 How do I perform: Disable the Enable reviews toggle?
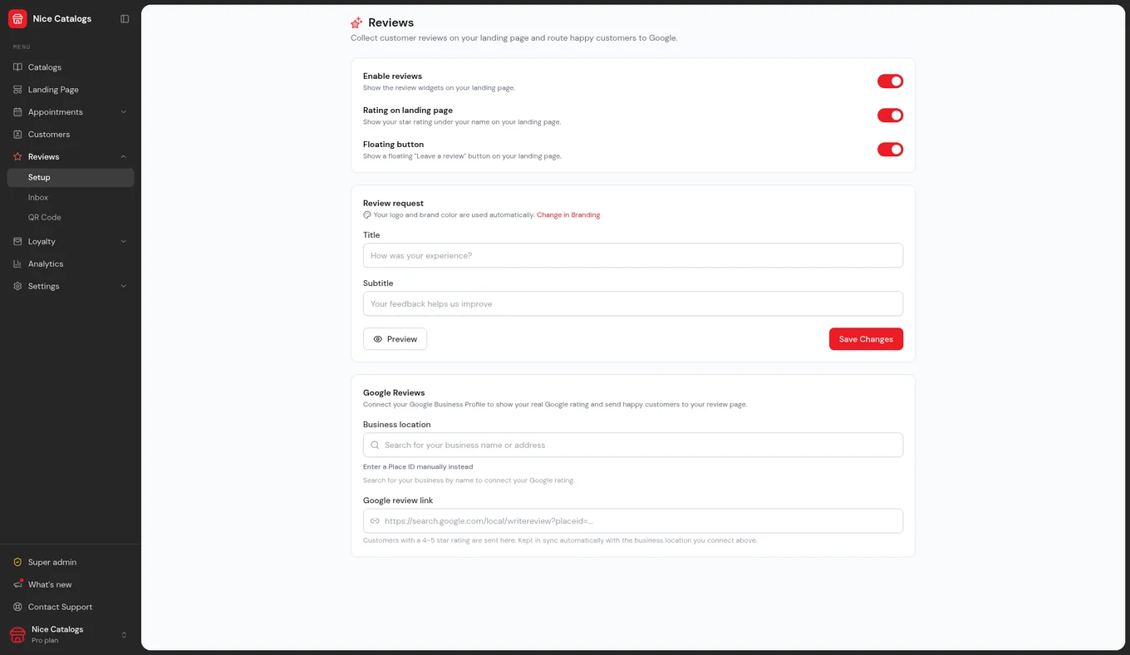pyautogui.click(x=890, y=81)
